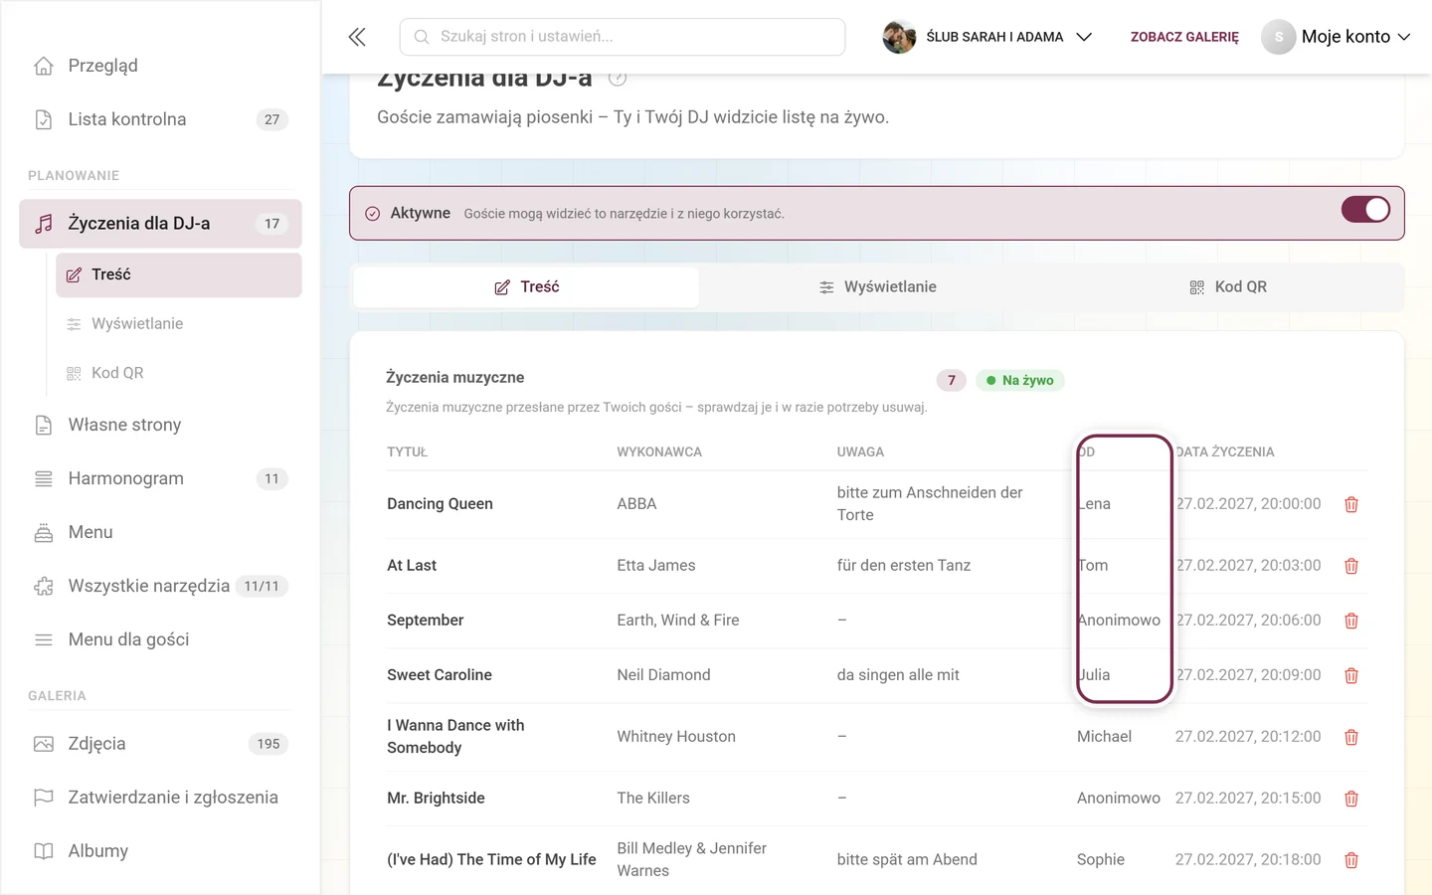The height and width of the screenshot is (895, 1432).
Task: Focus the Szukaj stron i ustawień search field
Action: tap(623, 37)
